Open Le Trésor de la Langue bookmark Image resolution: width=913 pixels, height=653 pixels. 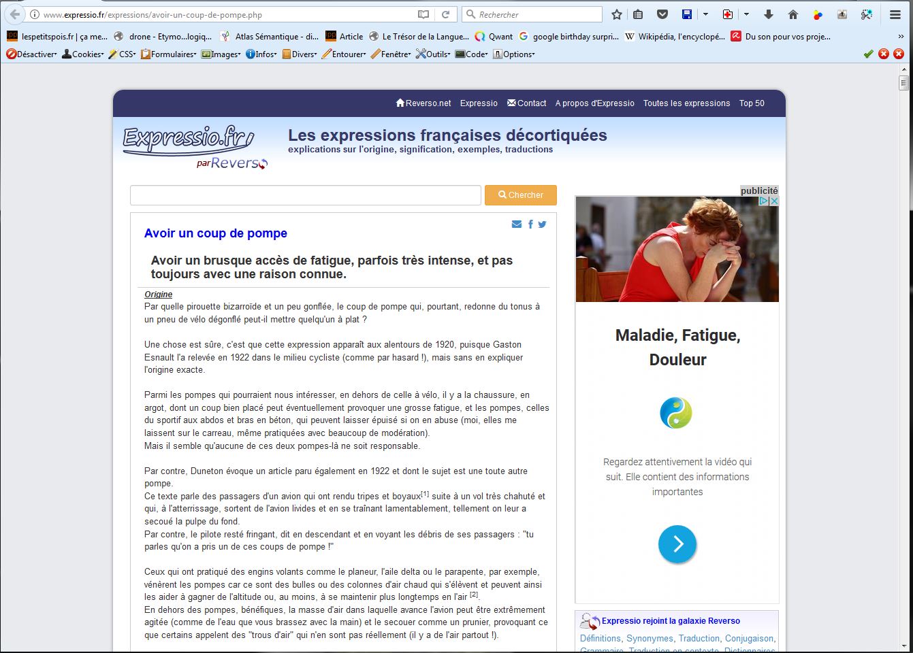pos(419,37)
